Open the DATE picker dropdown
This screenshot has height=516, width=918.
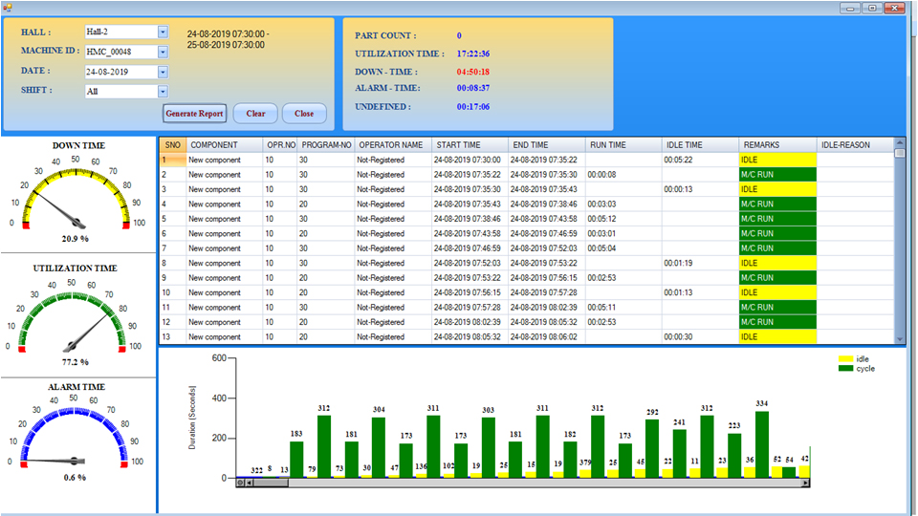(163, 72)
